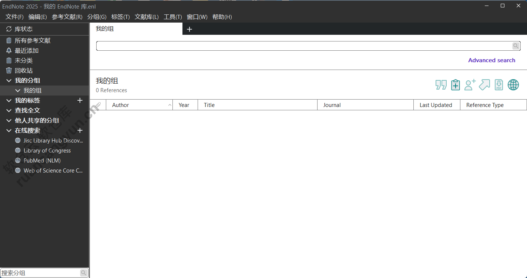Click the find full text PDF icon

click(x=499, y=85)
